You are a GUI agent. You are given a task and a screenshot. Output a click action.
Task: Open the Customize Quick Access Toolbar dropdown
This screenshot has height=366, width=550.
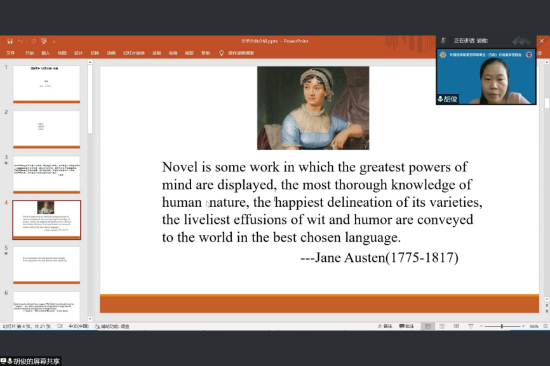[x=53, y=41]
